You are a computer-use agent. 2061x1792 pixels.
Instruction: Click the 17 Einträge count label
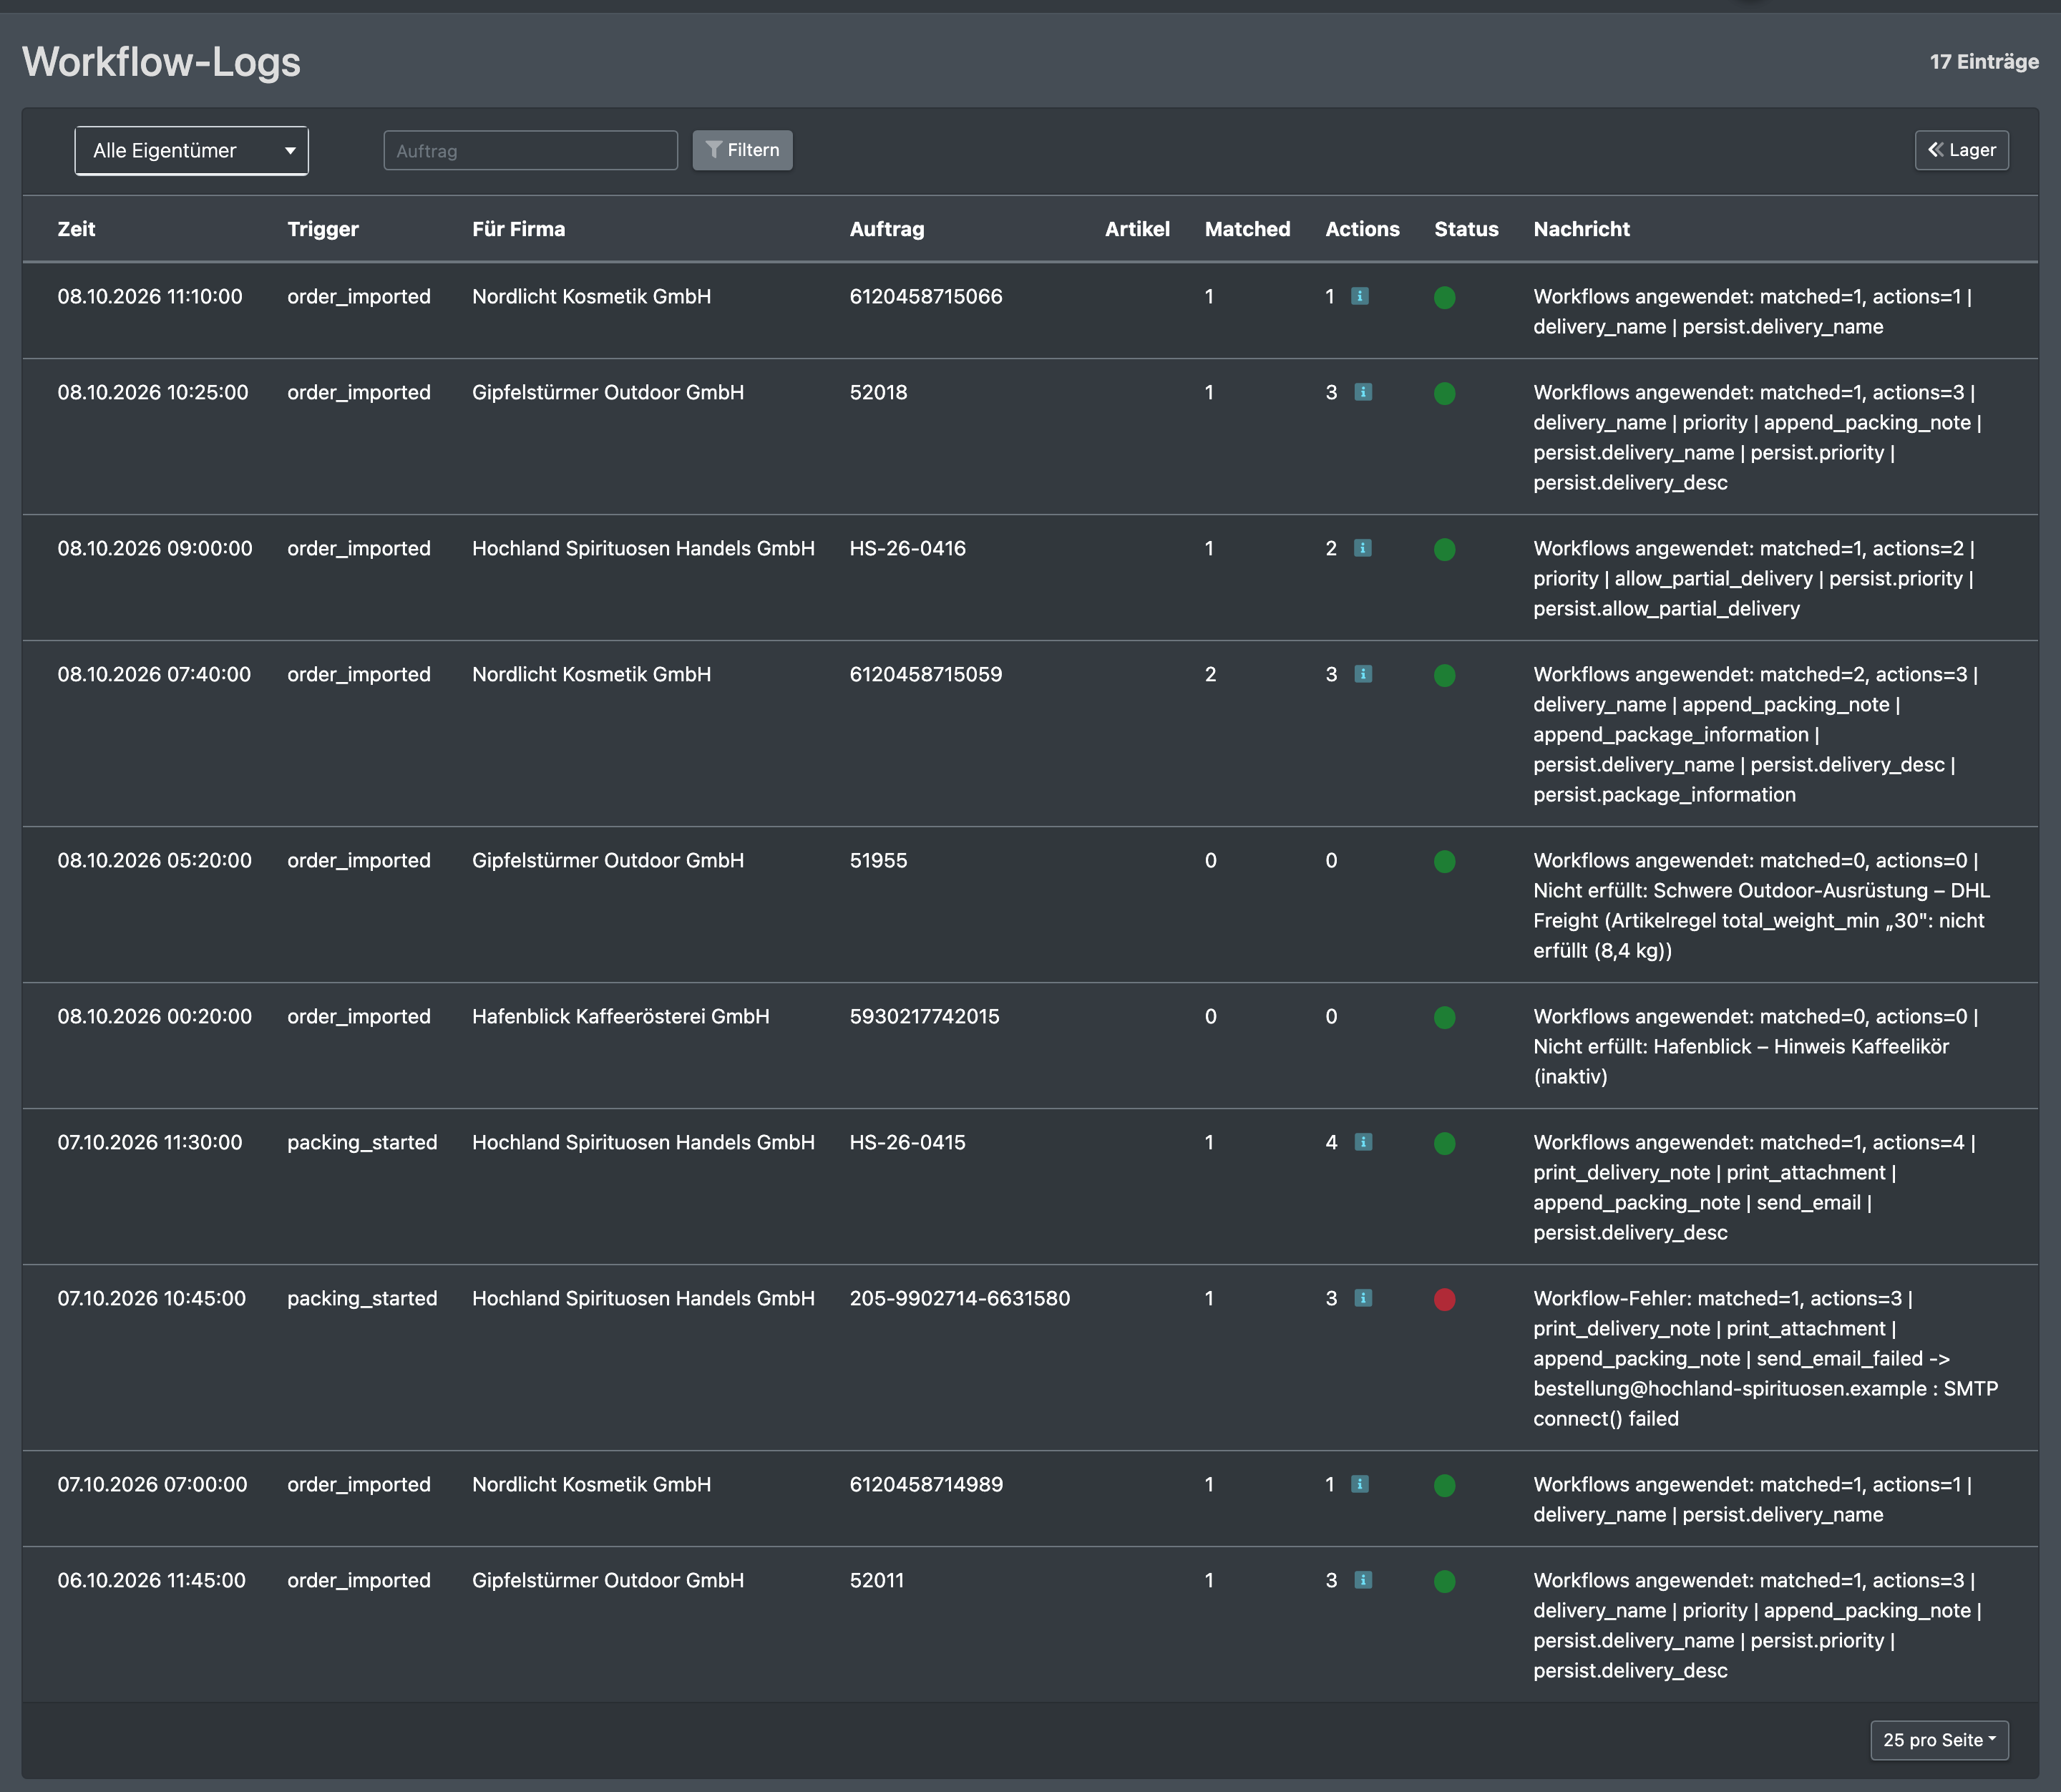click(1984, 62)
